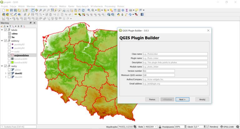
Task: Click the Szukana fraza search box
Action: pos(18,127)
